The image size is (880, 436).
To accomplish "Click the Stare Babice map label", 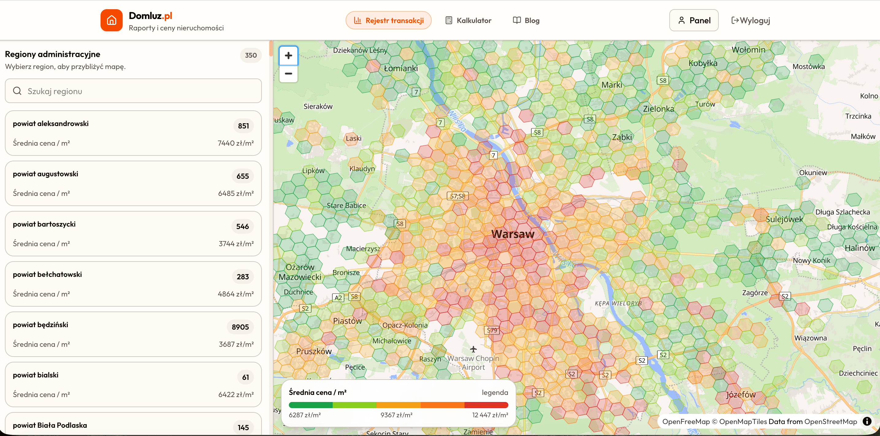I will [x=346, y=205].
